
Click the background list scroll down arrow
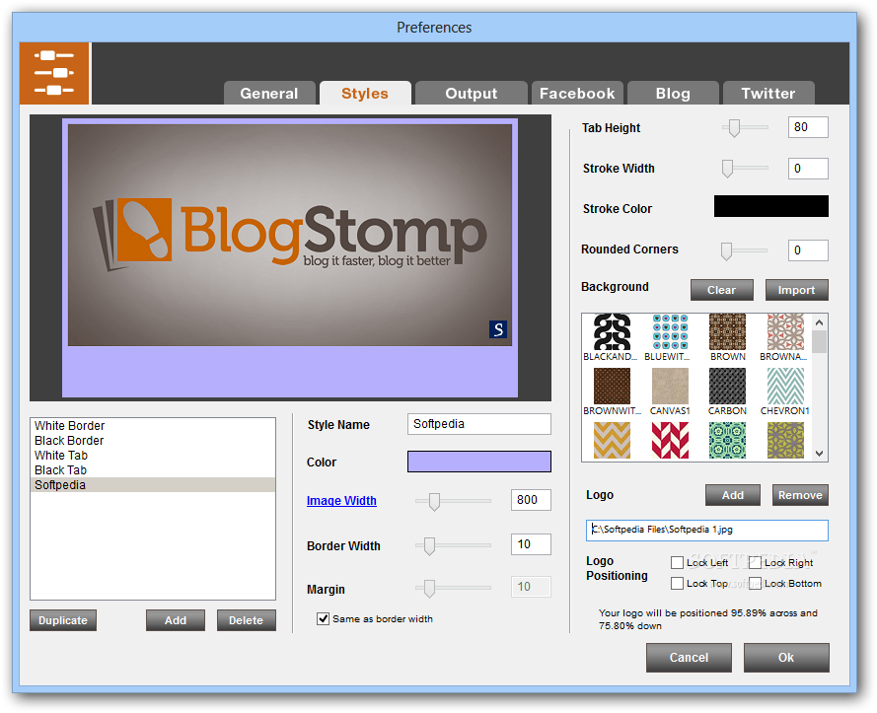(820, 453)
